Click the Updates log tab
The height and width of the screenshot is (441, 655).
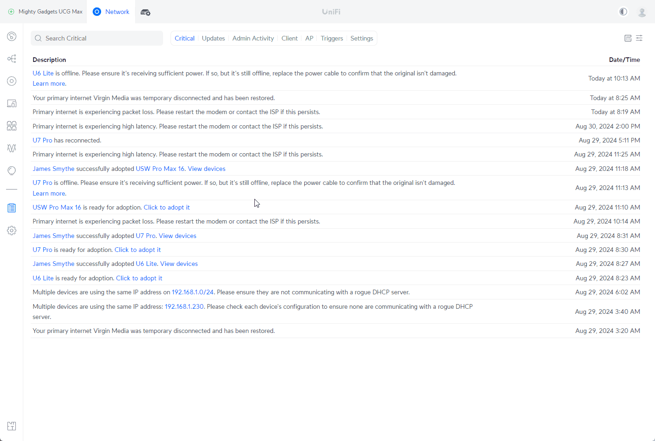(x=213, y=38)
